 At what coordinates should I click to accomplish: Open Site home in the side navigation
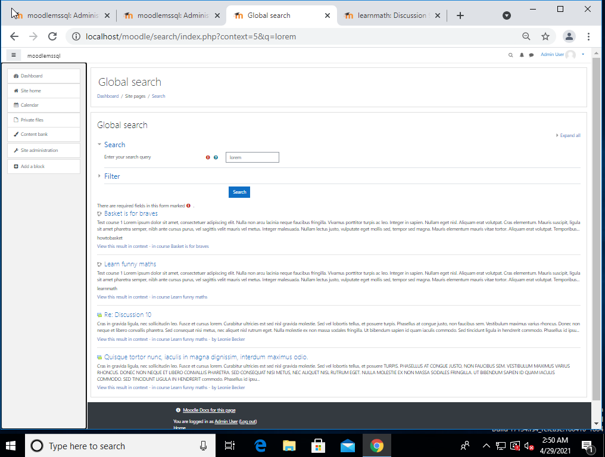click(x=43, y=91)
